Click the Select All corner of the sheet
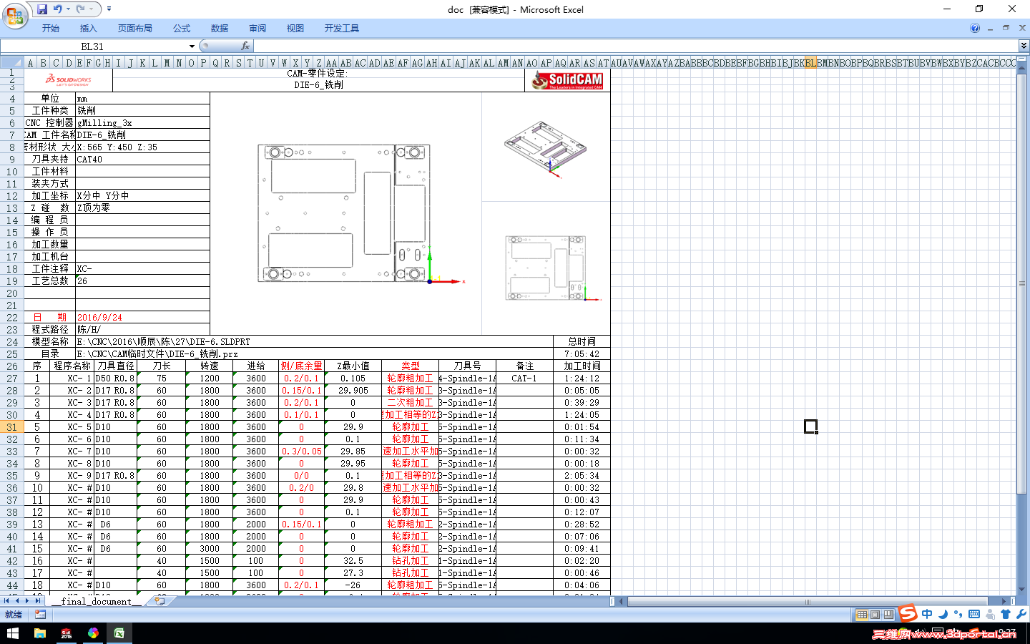This screenshot has width=1030, height=644. (12, 62)
